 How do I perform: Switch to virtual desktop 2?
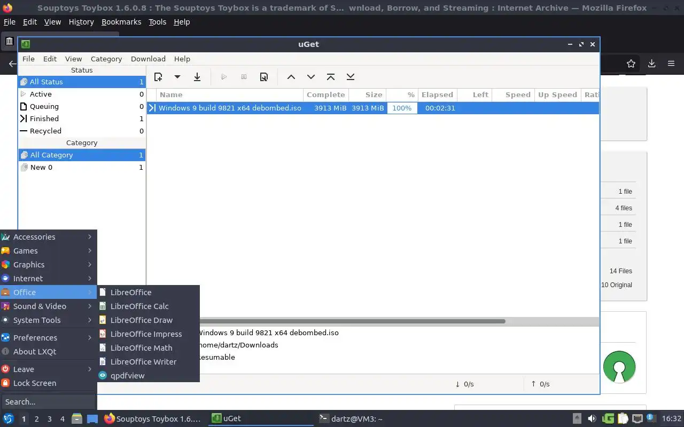[36, 419]
